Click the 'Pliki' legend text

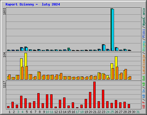tap(144, 33)
